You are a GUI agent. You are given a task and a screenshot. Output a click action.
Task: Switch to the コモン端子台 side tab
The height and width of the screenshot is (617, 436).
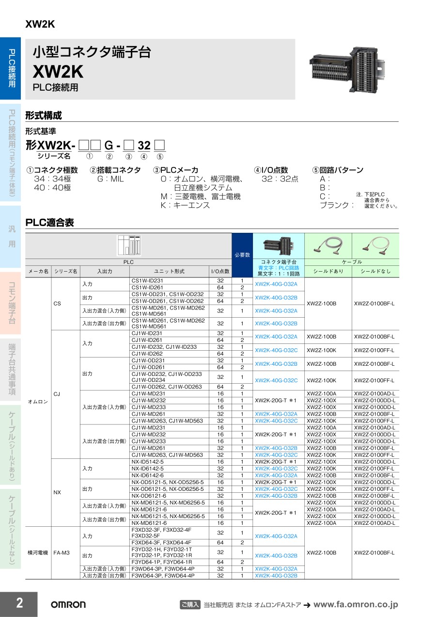[x=11, y=303]
